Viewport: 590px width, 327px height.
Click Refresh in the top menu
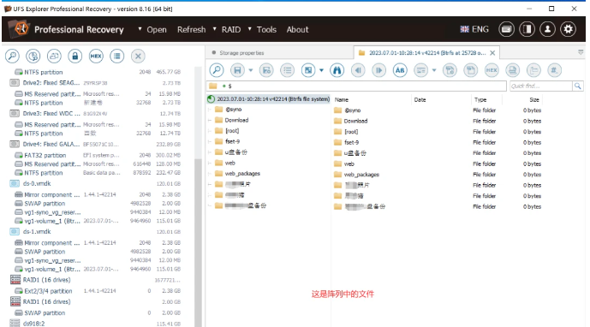(x=192, y=29)
